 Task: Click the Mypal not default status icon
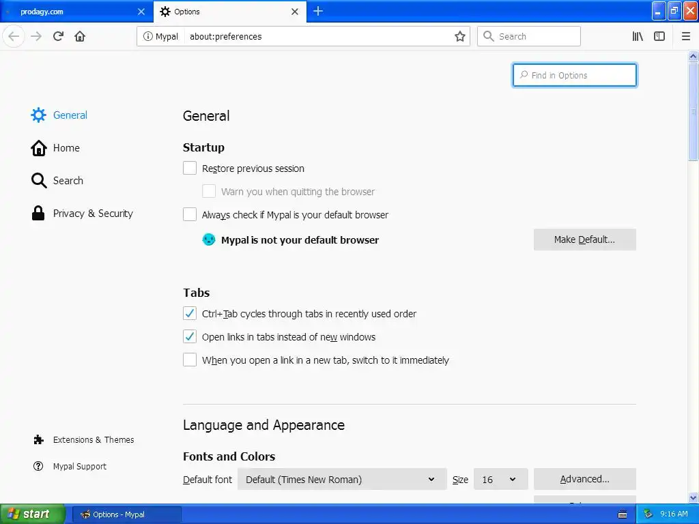pyautogui.click(x=209, y=239)
